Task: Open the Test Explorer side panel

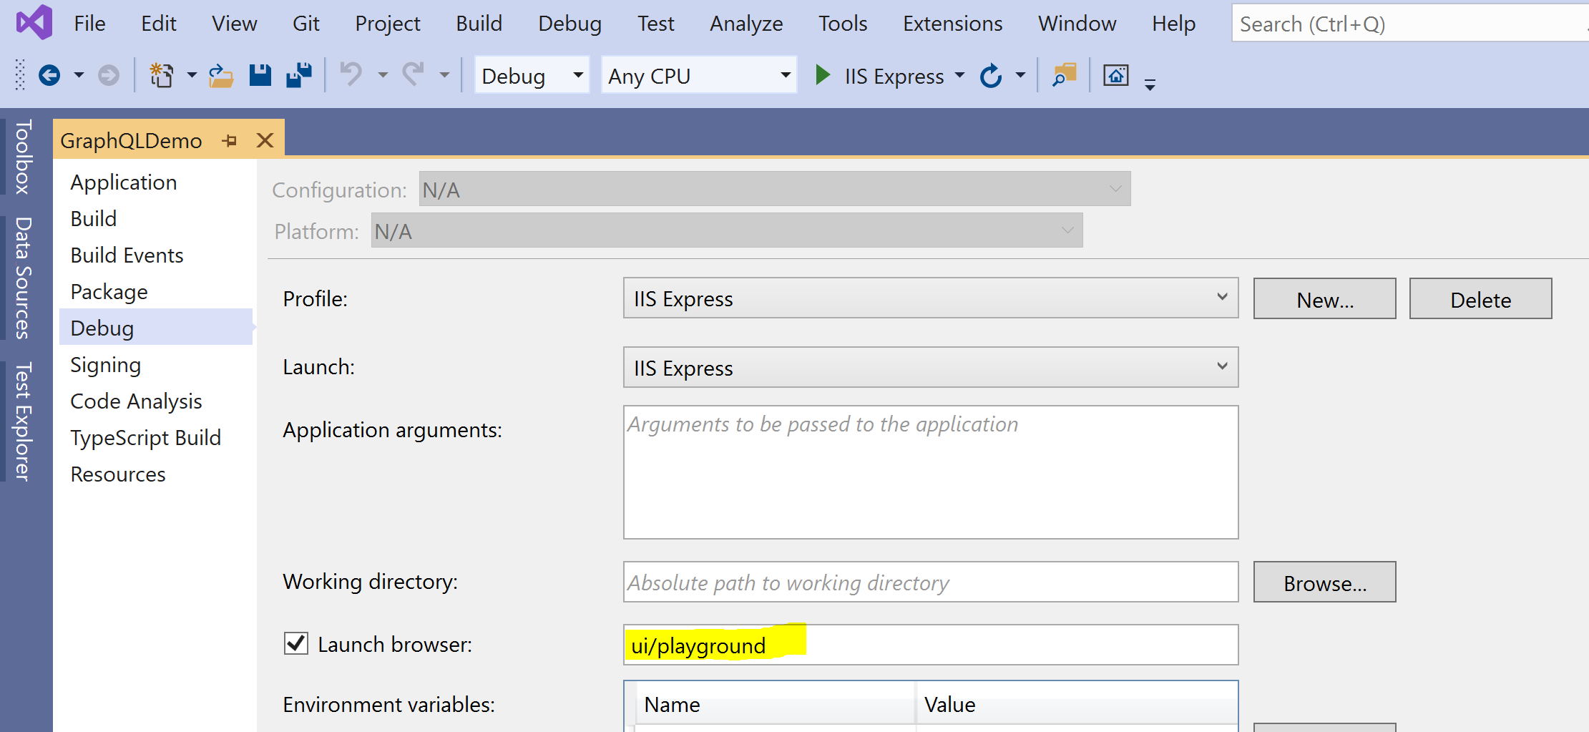Action: coord(22,421)
